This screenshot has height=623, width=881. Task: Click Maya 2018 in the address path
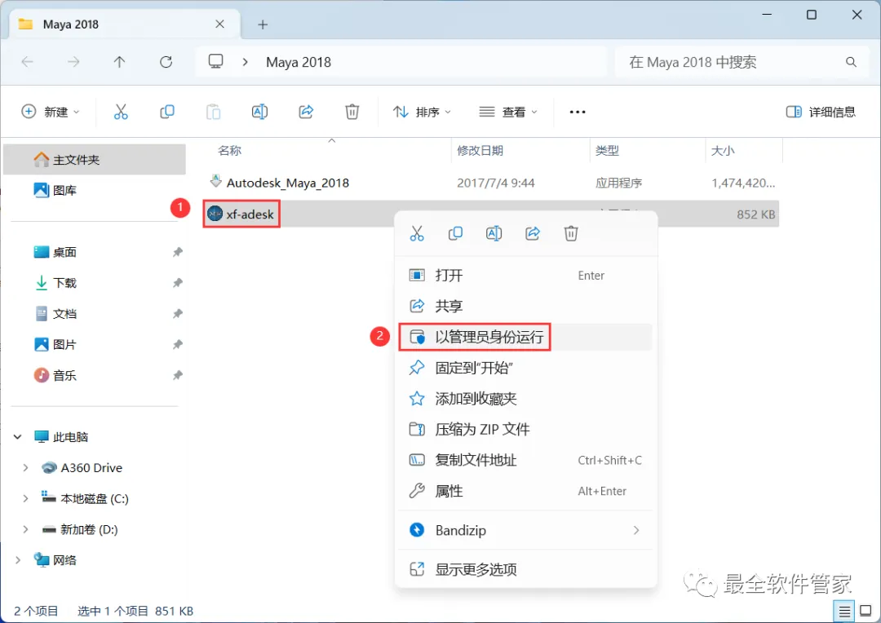299,62
